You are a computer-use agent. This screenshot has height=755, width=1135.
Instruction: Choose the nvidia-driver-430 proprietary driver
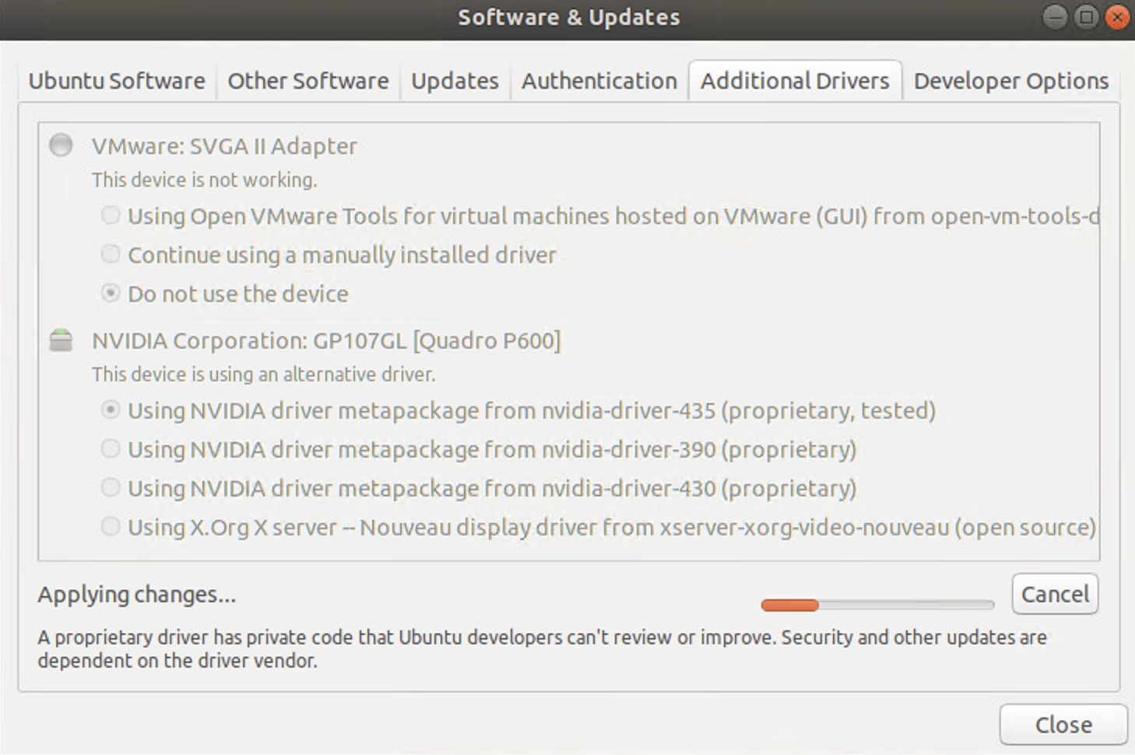click(111, 488)
